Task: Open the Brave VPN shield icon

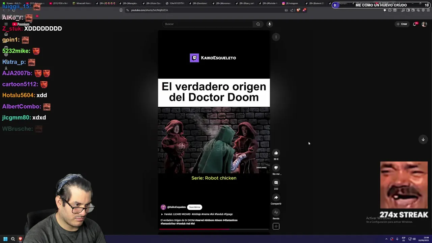Action: point(423,10)
